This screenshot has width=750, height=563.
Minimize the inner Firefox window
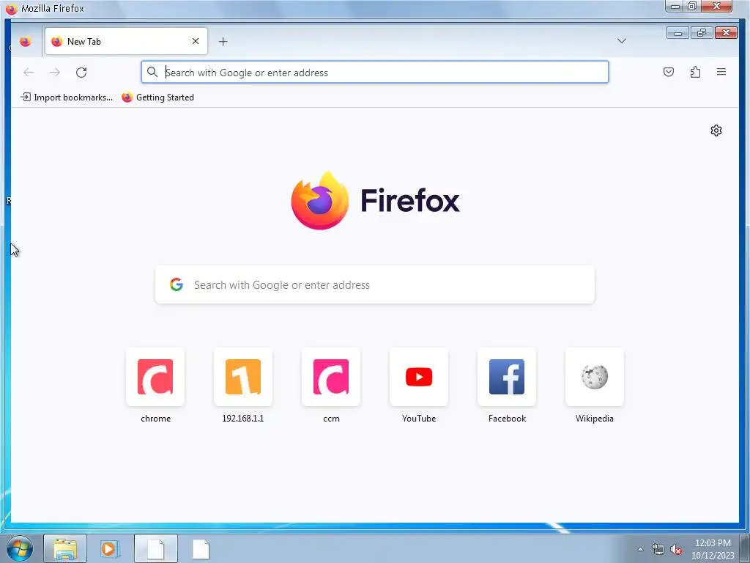point(677,33)
